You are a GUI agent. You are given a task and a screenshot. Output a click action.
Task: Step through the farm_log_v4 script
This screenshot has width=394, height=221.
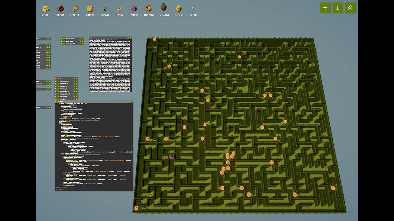coord(58,89)
